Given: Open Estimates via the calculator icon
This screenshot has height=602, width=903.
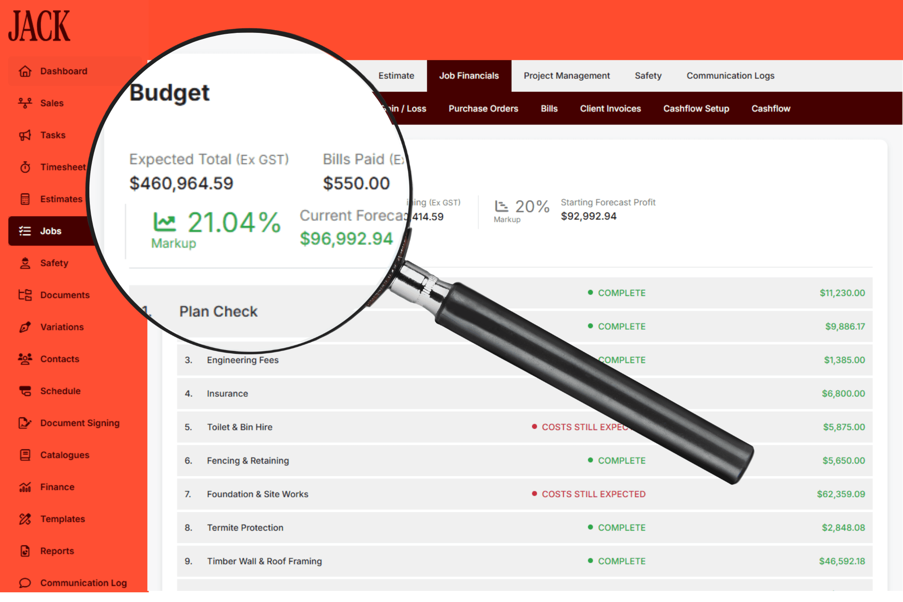Looking at the screenshot, I should click(x=25, y=199).
